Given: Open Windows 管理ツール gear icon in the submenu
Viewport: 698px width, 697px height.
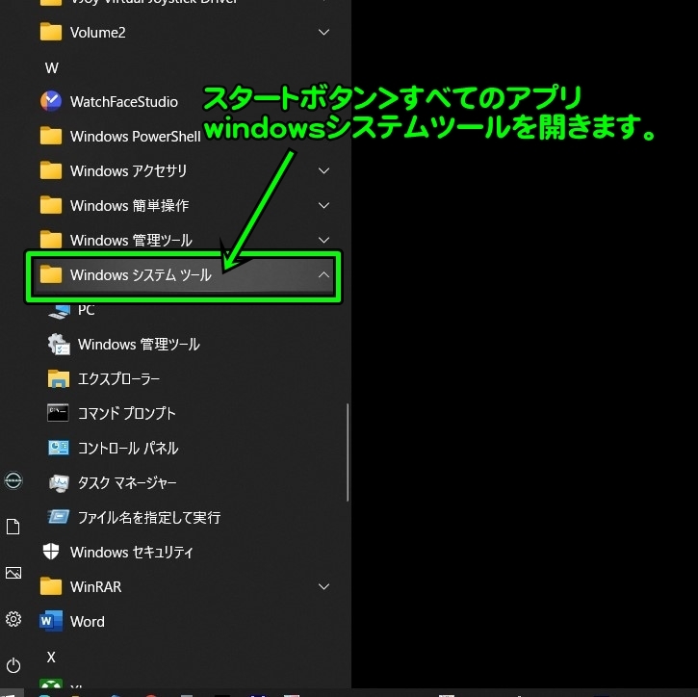Looking at the screenshot, I should (59, 344).
